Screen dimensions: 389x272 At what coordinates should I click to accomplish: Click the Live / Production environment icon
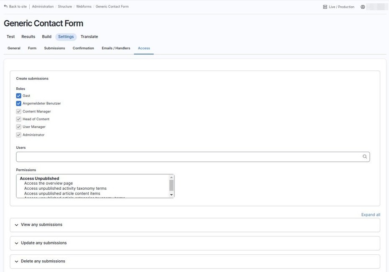tap(325, 7)
